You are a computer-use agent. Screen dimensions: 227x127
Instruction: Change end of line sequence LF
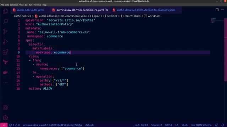click(177, 125)
